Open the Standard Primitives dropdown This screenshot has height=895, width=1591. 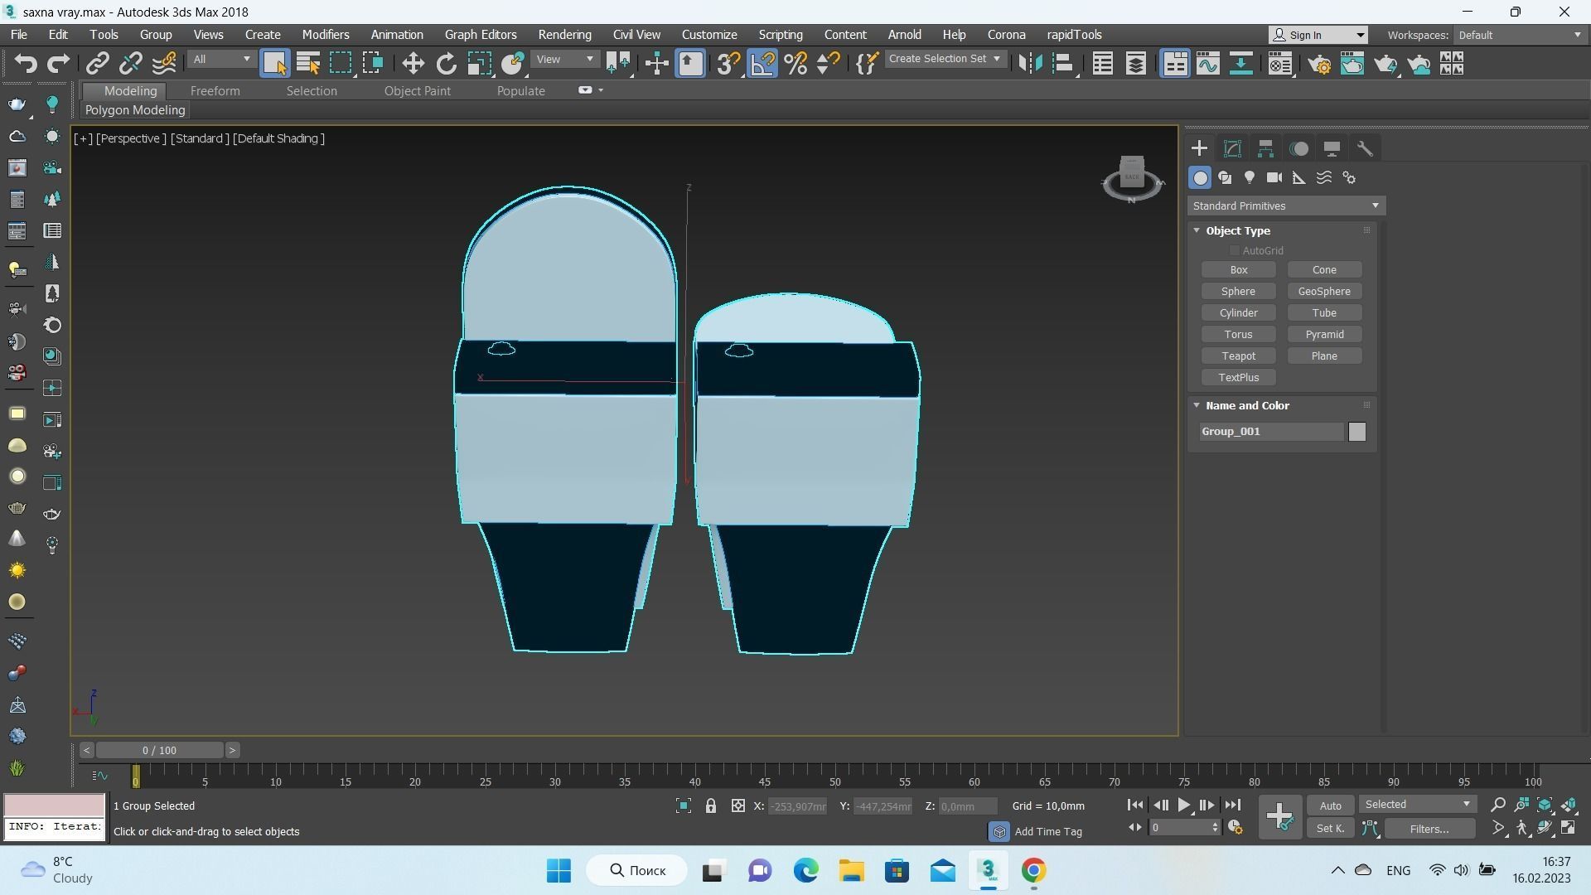tap(1285, 206)
